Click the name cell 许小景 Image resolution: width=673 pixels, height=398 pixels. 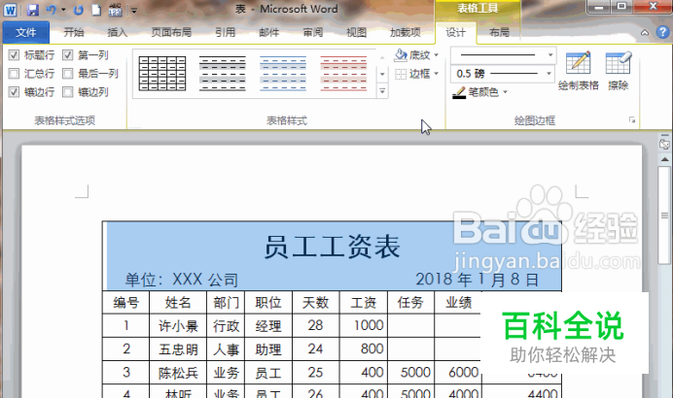point(178,325)
